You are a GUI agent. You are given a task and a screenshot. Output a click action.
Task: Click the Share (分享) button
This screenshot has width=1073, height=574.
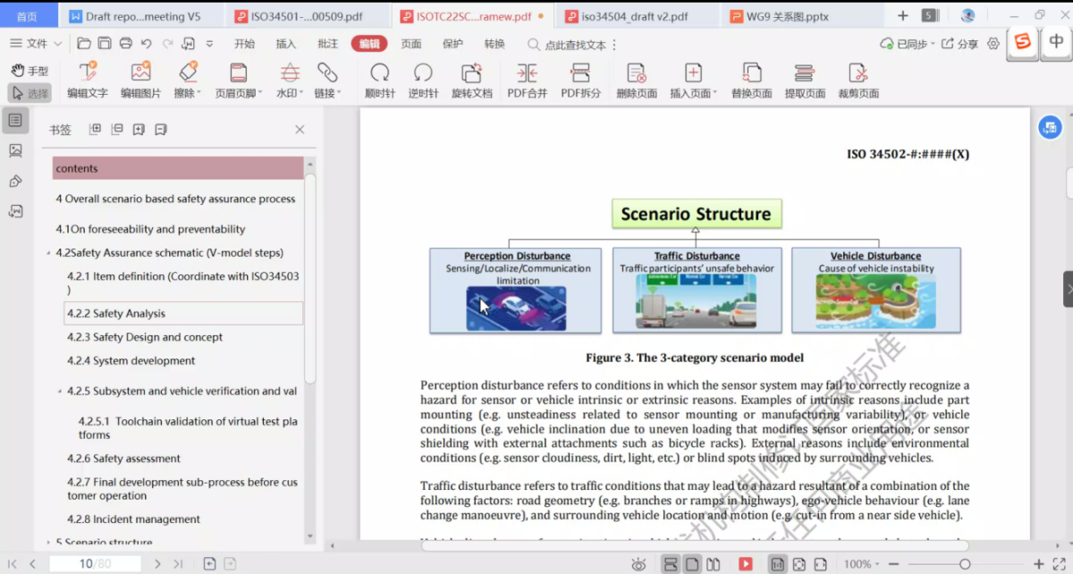[961, 44]
